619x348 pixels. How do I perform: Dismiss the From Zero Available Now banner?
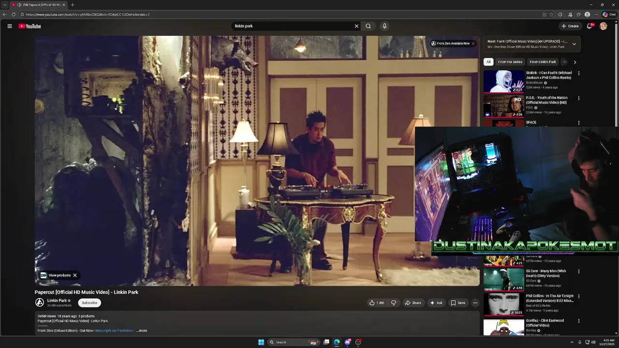pyautogui.click(x=473, y=43)
